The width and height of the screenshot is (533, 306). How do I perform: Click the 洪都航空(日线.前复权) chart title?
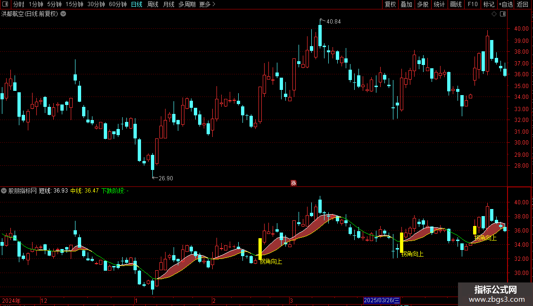30,14
